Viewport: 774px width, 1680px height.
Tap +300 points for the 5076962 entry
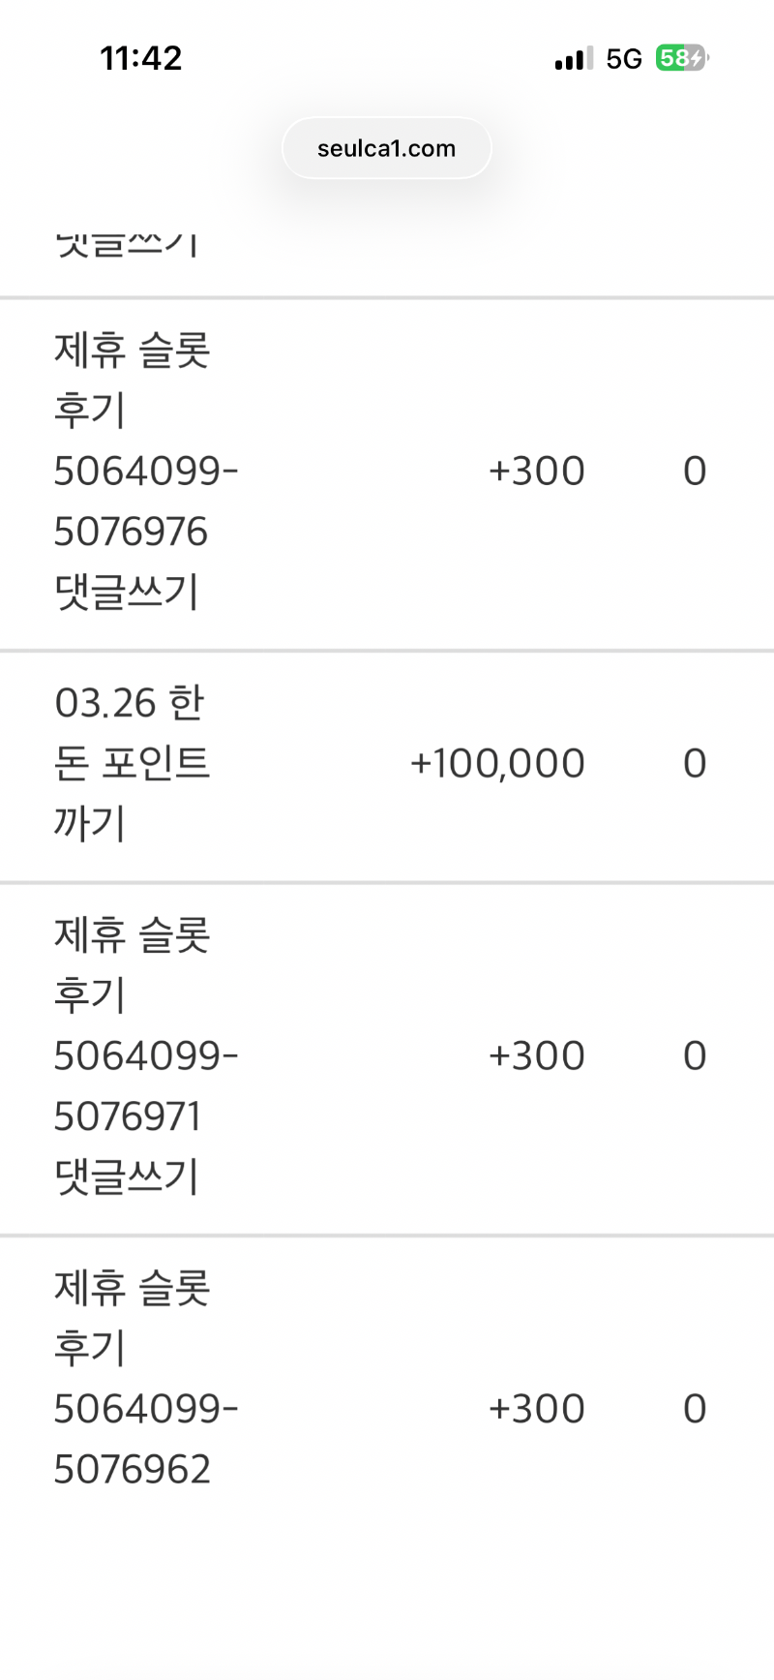536,1409
